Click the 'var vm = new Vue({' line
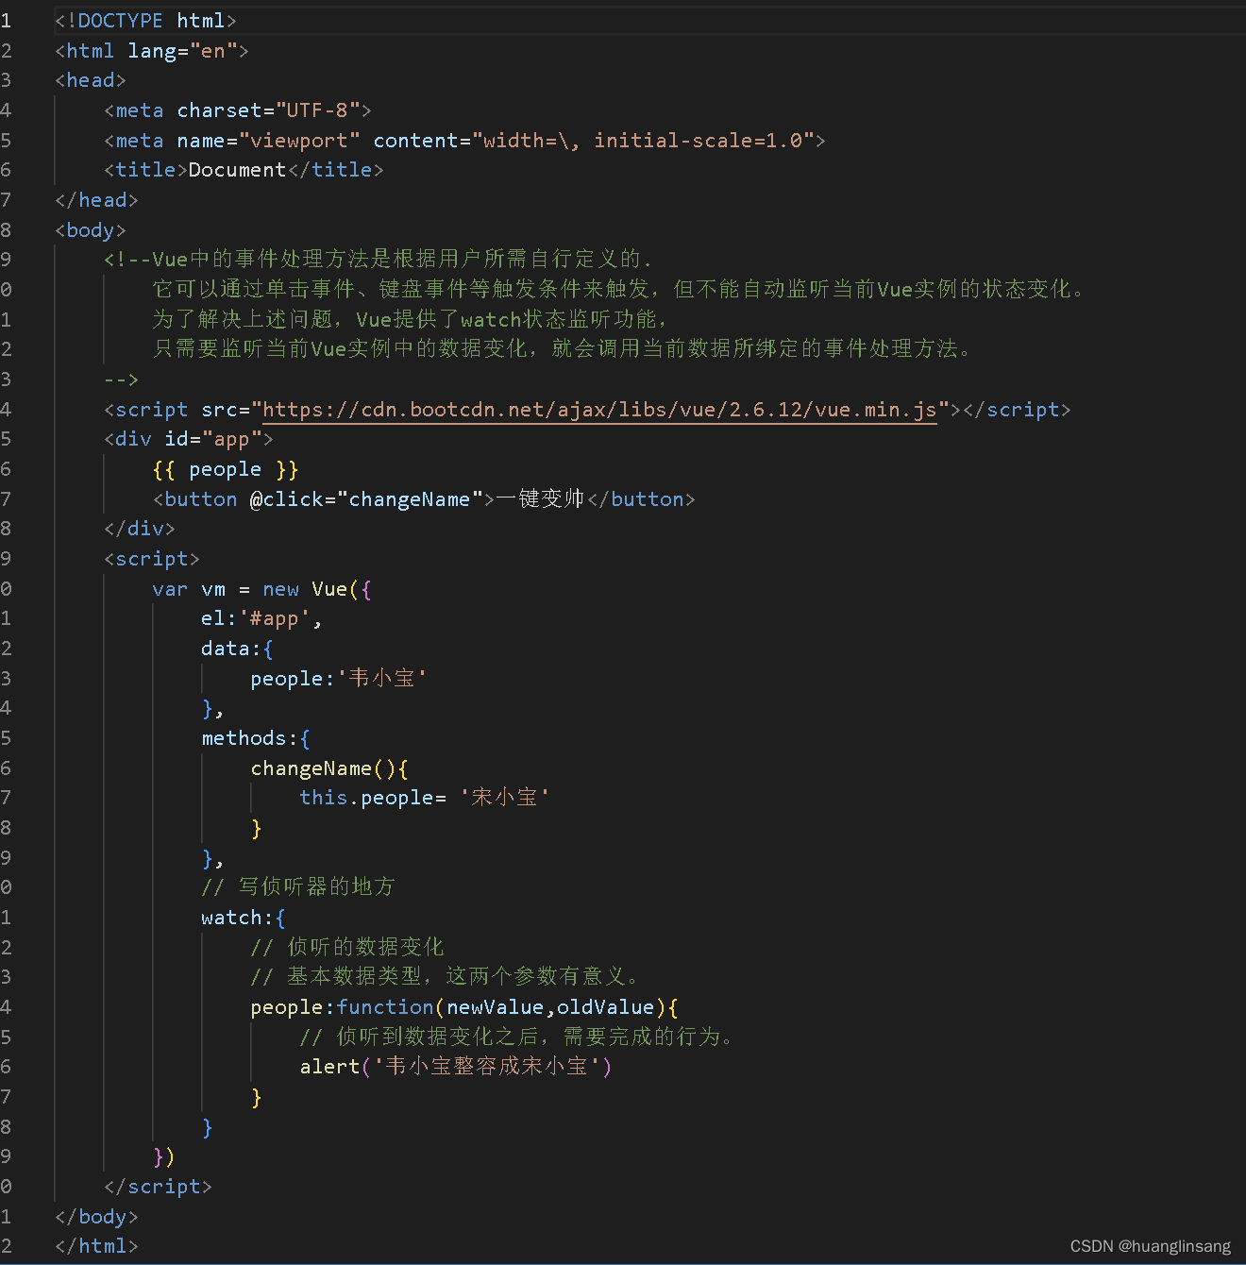Viewport: 1246px width, 1265px height. coord(262,589)
